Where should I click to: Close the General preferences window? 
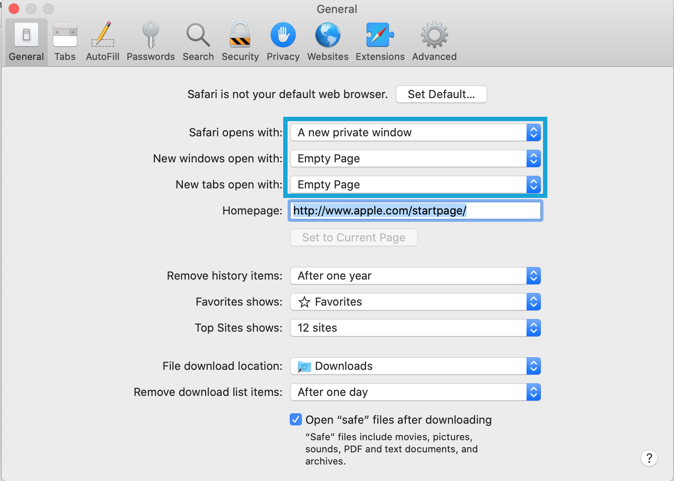pyautogui.click(x=14, y=9)
